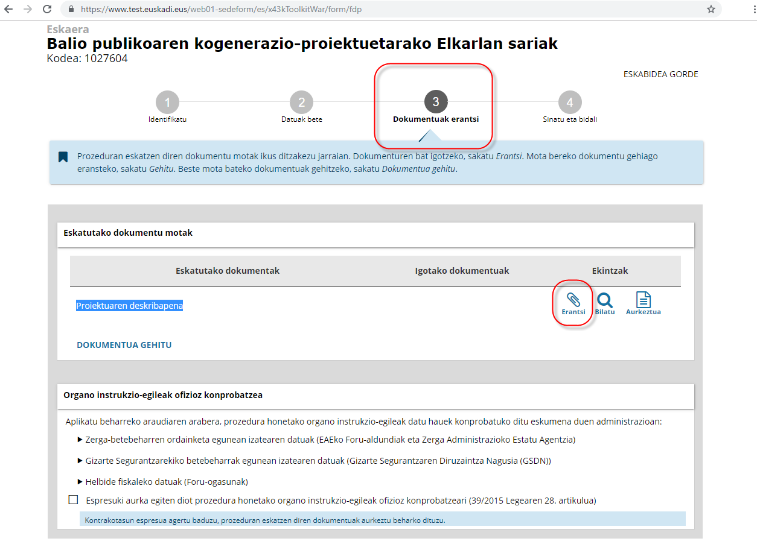Reload the page with refresh icon

47,9
